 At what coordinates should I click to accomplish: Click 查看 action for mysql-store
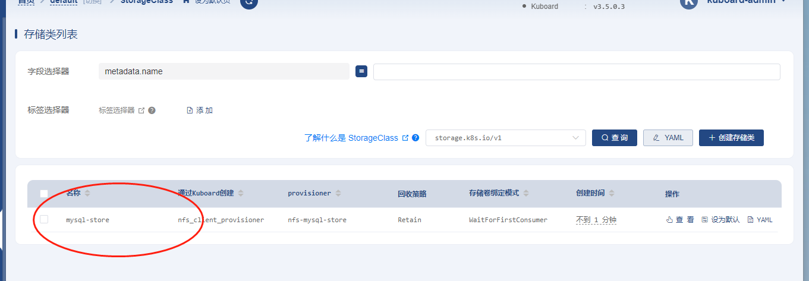point(680,220)
